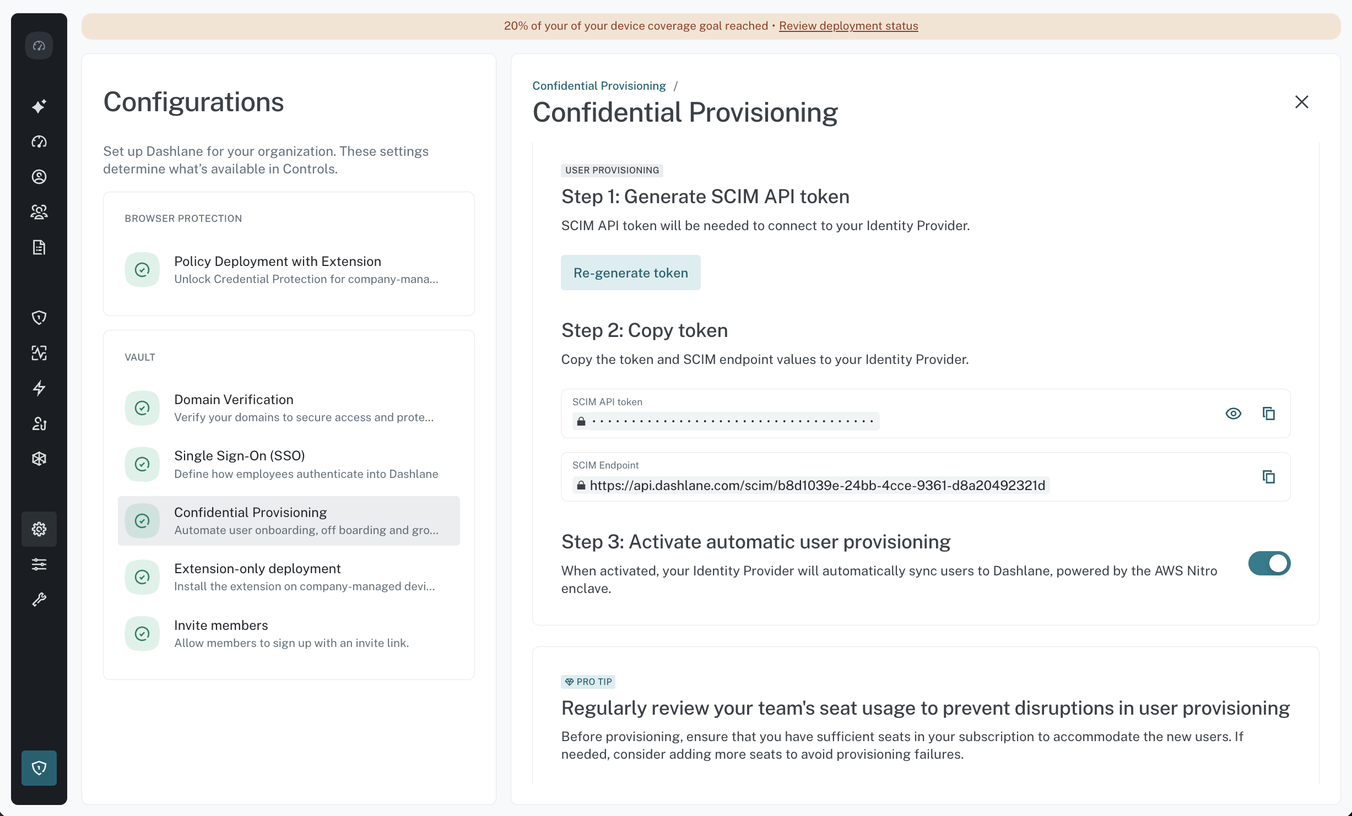The width and height of the screenshot is (1352, 816).
Task: Disable automatic user provisioning toggle
Action: tap(1269, 563)
